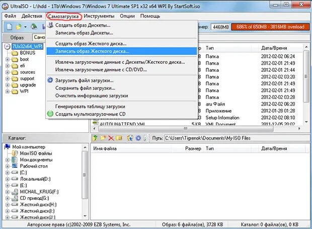Click the red X delete icon
This screenshot has width=312, height=229.
[111, 138]
